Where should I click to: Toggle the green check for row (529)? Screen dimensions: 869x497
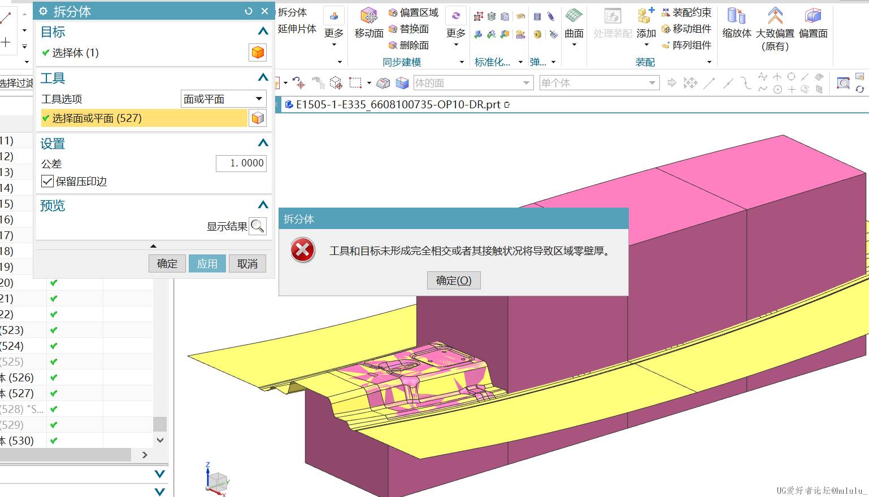tap(54, 425)
